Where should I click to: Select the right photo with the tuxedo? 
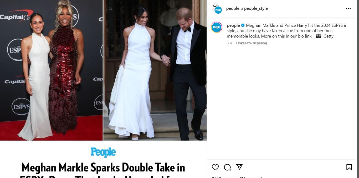155,70
